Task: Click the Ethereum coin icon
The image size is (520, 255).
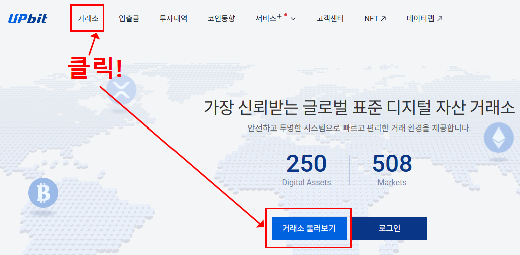Action: point(499,138)
